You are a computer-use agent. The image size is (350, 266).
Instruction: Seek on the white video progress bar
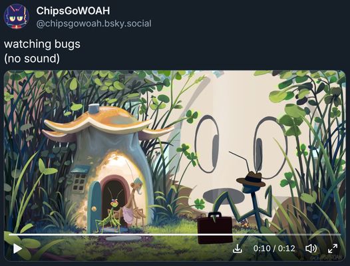pos(174,235)
